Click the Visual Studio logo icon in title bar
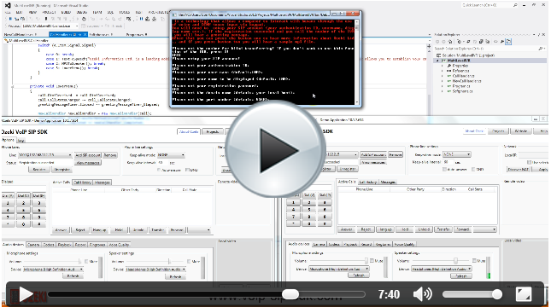 pos(8,6)
